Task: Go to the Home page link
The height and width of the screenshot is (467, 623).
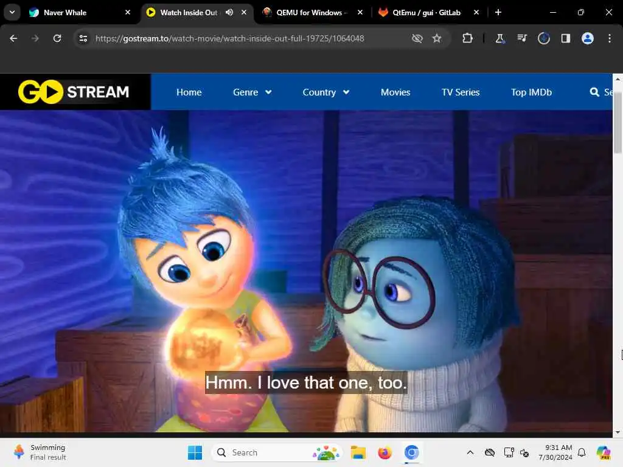Action: pyautogui.click(x=189, y=92)
